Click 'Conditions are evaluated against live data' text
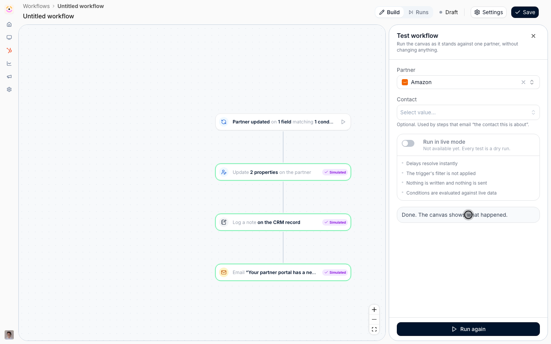Viewport: 551px width, 344px height. 452,193
